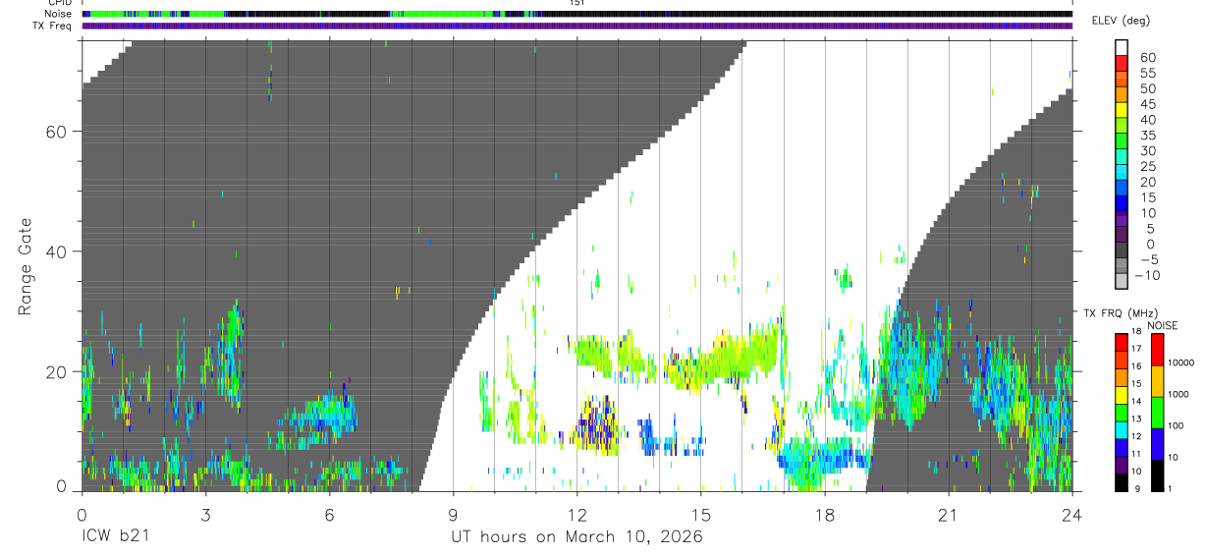Screen dimensions: 1206x557
Task: Click the '12' tick on UT hours axis
Action: point(576,515)
